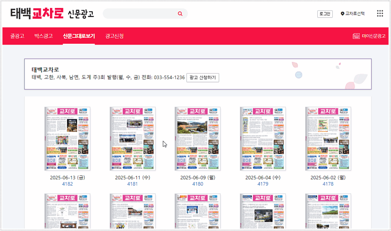This screenshot has width=391, height=231.
Task: Click the 2025-06-09 (월) date label
Action: [198, 178]
